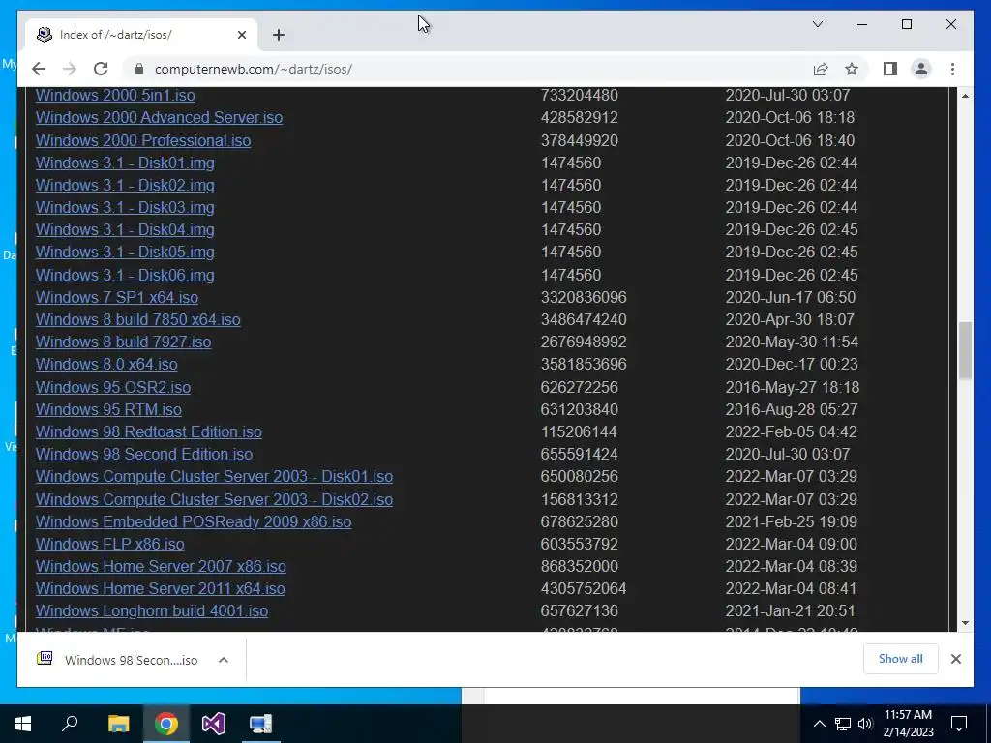Download Windows 8 build 7850 x64.iso
Screen dimensions: 991x743
coord(137,319)
